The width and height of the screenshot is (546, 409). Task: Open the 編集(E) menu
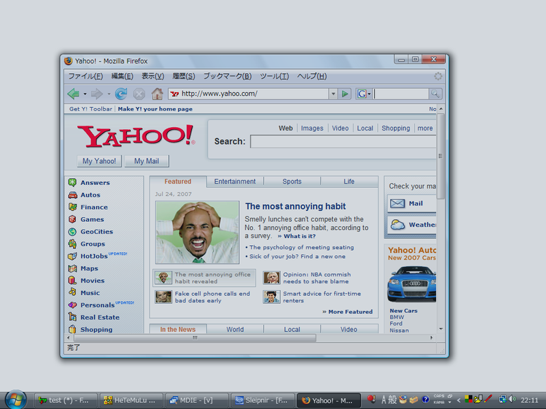[122, 76]
